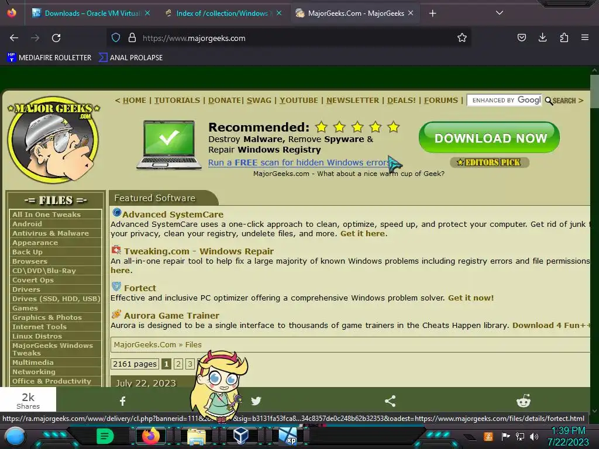Click the browser forward arrow
Image resolution: width=599 pixels, height=449 pixels.
click(x=35, y=38)
